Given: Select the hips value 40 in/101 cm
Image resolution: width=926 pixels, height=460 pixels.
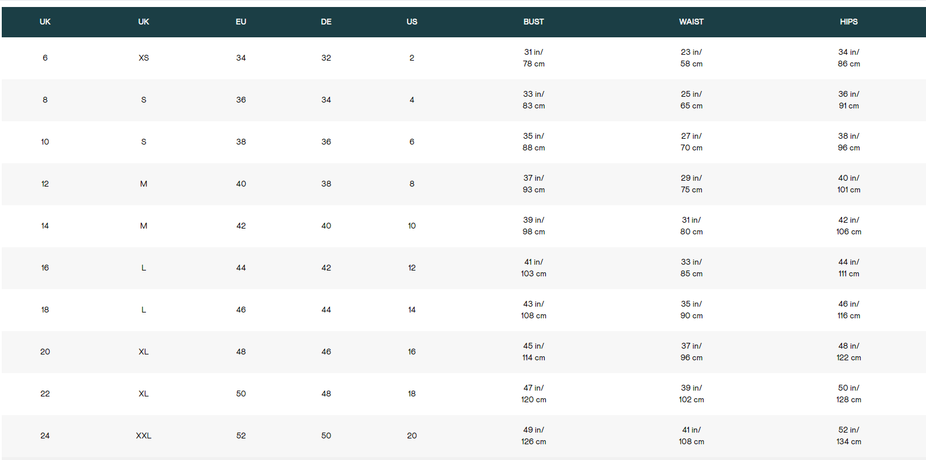Looking at the screenshot, I should point(848,184).
